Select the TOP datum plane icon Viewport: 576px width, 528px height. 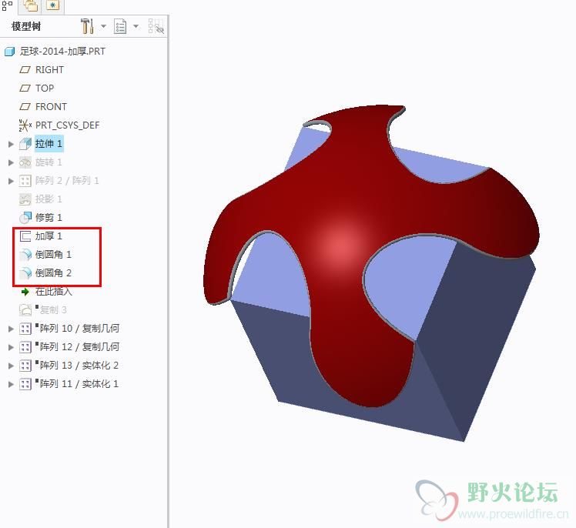(25, 88)
